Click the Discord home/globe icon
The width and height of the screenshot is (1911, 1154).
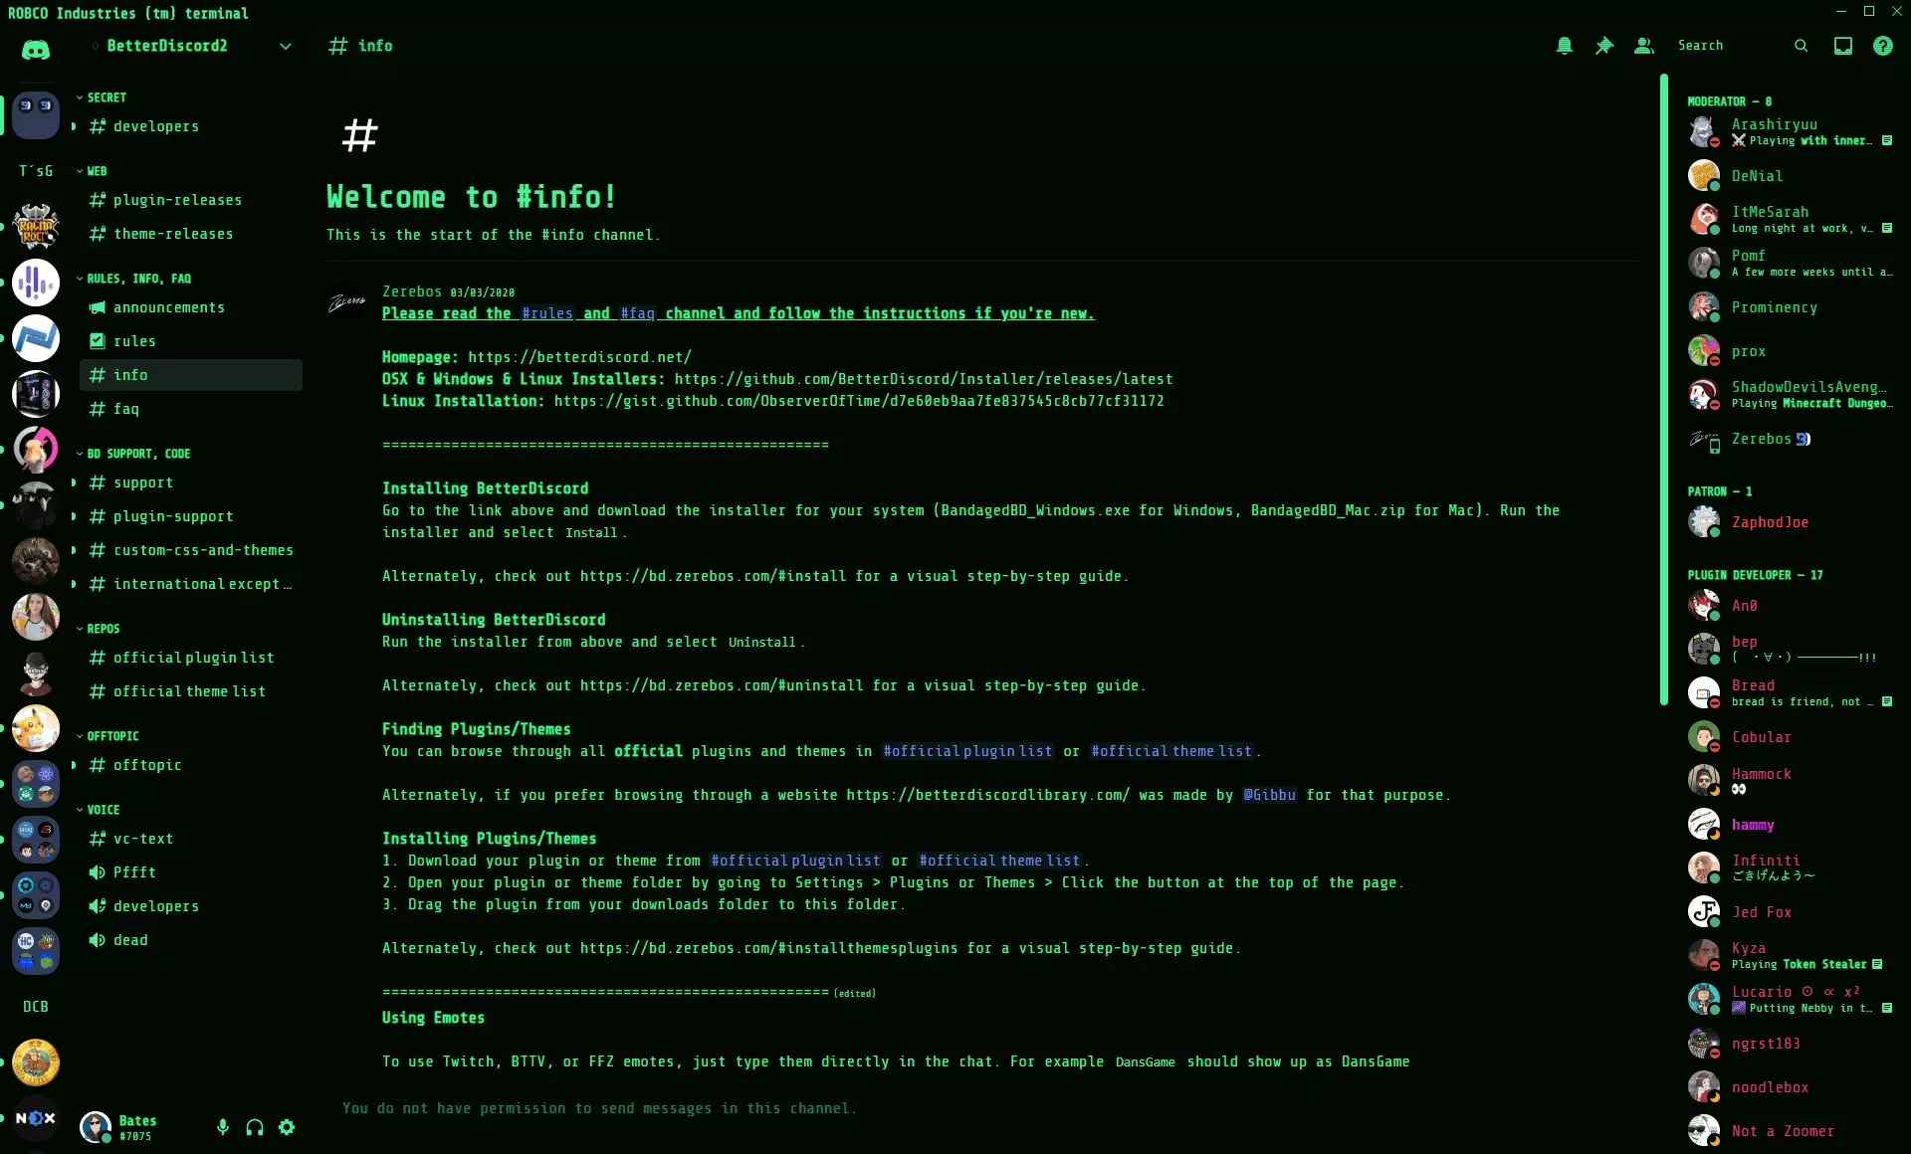(36, 45)
